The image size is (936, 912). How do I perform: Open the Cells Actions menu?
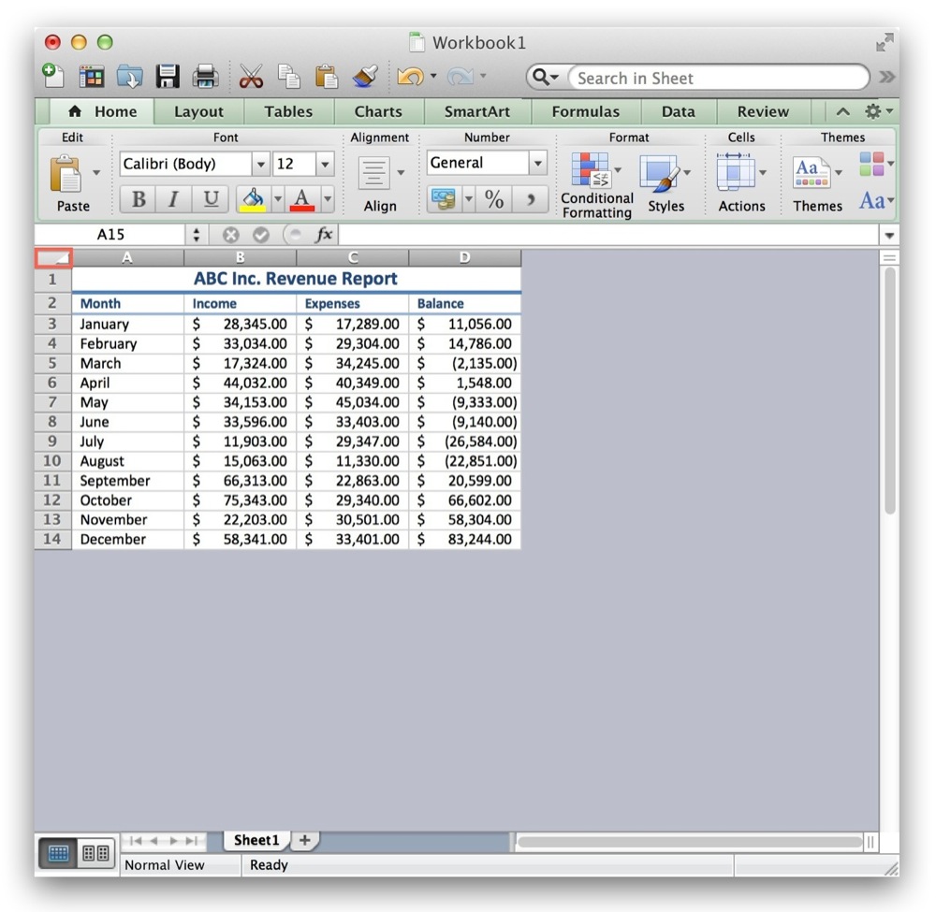click(741, 183)
